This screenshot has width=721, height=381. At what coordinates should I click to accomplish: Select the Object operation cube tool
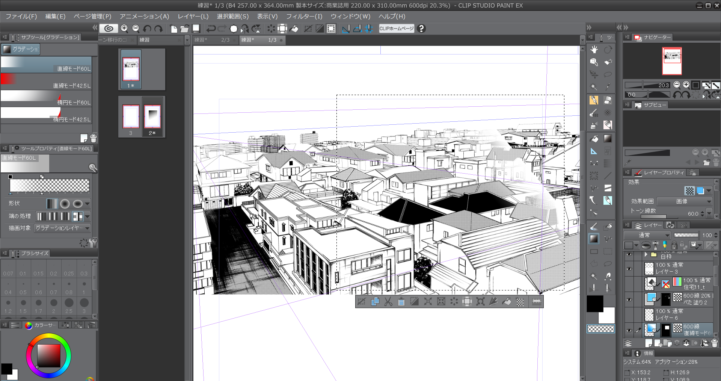[x=594, y=62]
